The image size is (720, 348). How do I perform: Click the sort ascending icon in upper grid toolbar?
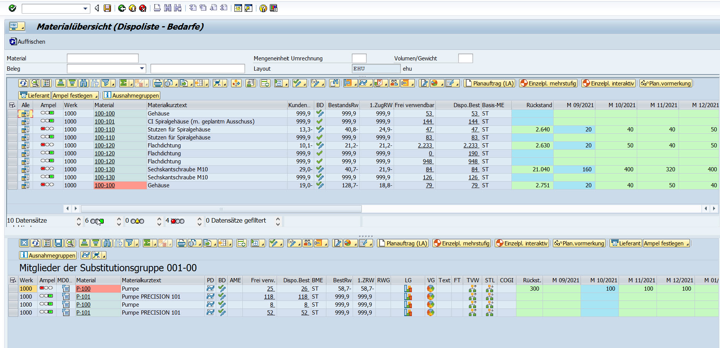coord(60,83)
